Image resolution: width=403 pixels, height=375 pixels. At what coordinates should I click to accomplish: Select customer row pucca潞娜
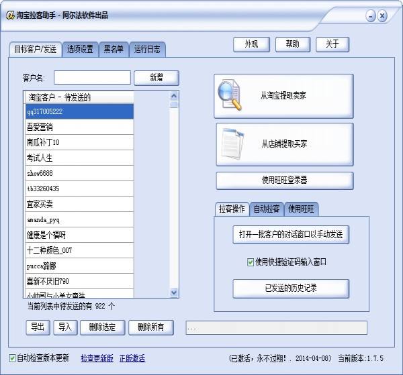pos(80,266)
